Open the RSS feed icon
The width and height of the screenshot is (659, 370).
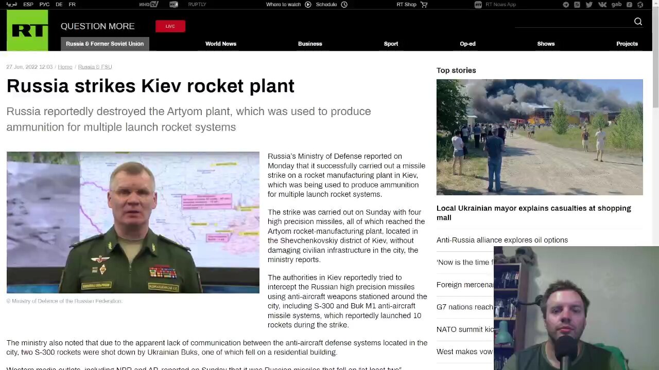pyautogui.click(x=577, y=5)
